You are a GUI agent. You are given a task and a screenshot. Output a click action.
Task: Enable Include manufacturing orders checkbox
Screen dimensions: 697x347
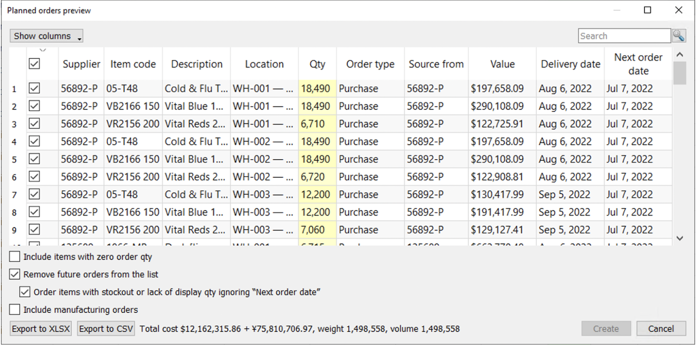coord(15,310)
